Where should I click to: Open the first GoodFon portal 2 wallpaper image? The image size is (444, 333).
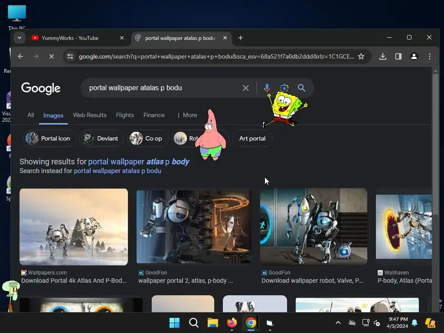point(194,227)
